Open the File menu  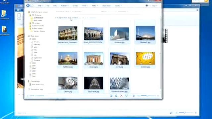[40, 6]
